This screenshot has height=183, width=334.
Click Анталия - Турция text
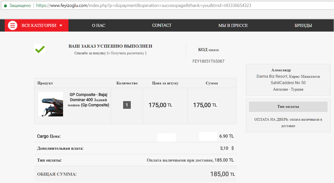pyautogui.click(x=288, y=89)
